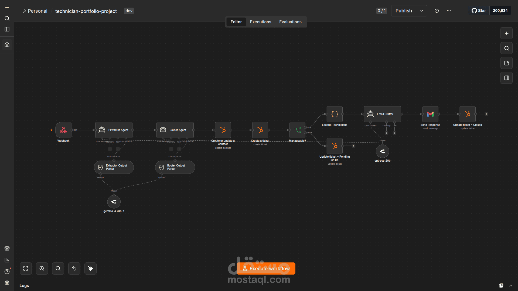This screenshot has width=518, height=291.
Task: Click the technician-portfolio-project workflow name
Action: [x=86, y=11]
